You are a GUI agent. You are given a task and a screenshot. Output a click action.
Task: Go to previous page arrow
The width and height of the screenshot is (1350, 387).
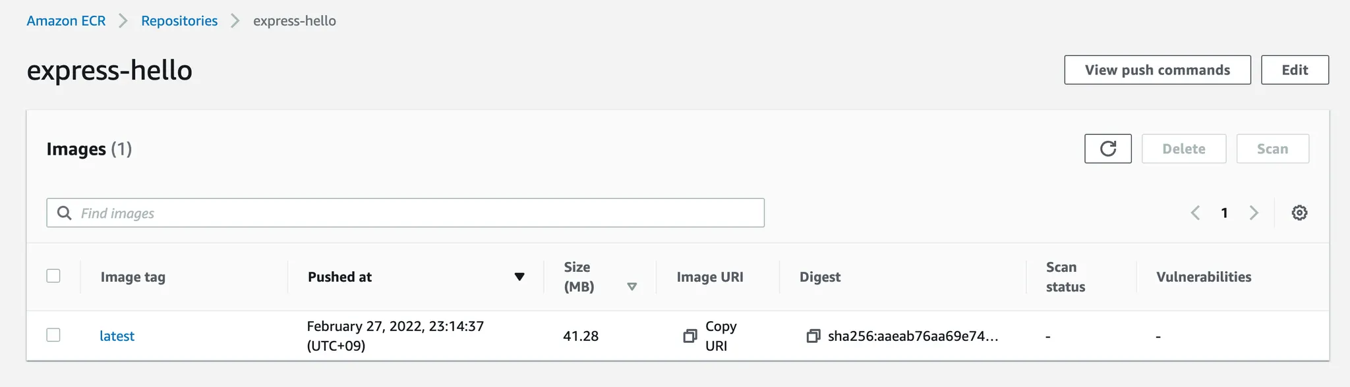1195,213
